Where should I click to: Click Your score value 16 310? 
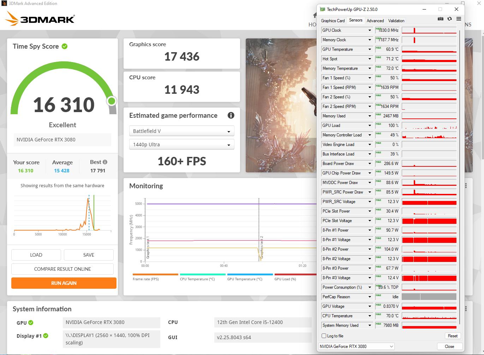coord(26,171)
